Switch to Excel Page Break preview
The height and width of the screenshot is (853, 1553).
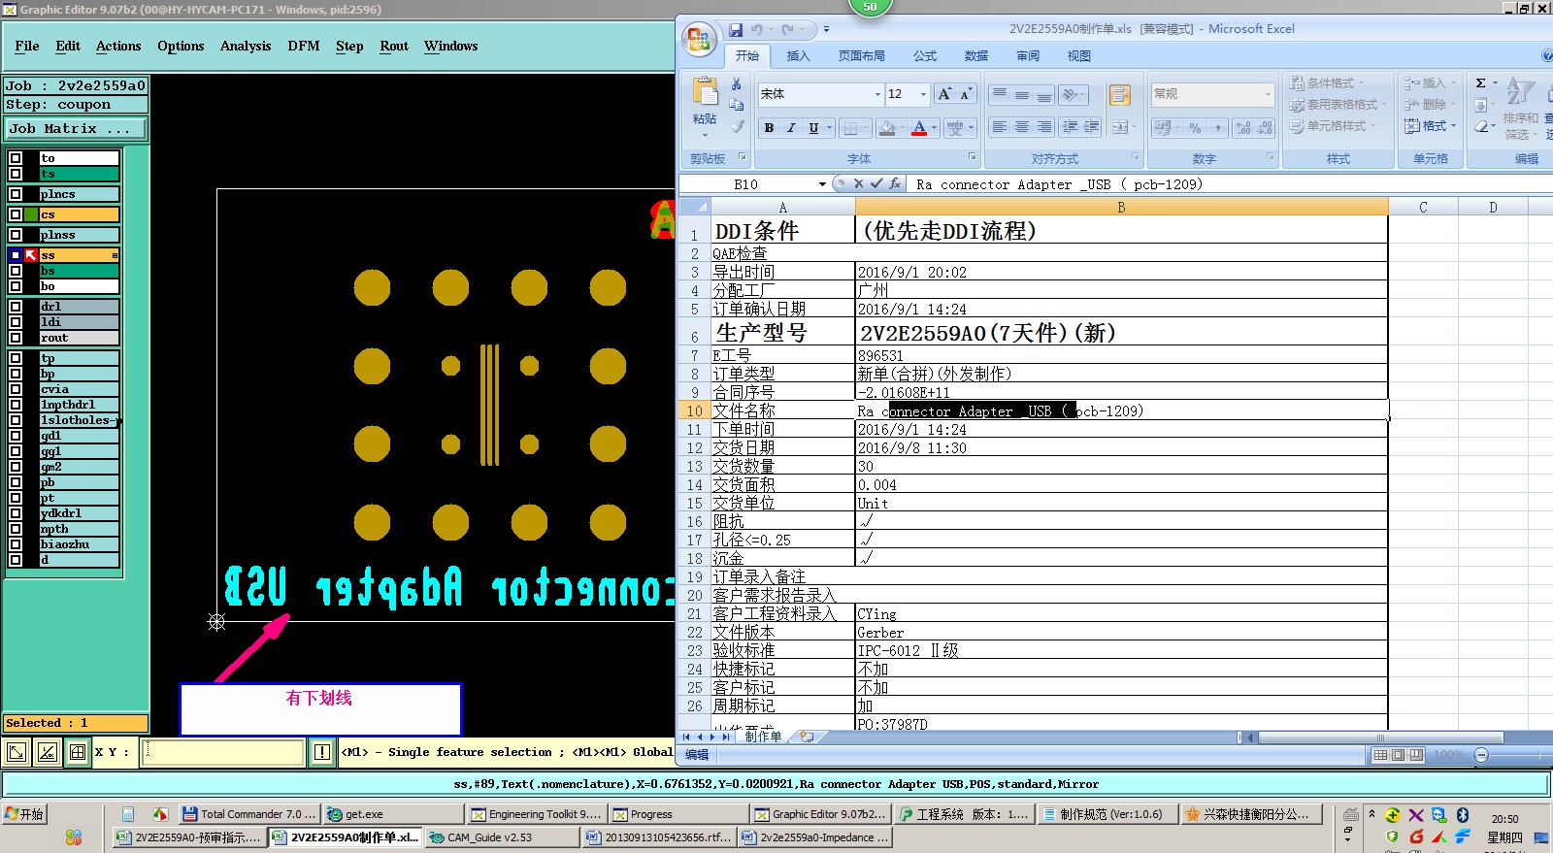pos(1416,755)
